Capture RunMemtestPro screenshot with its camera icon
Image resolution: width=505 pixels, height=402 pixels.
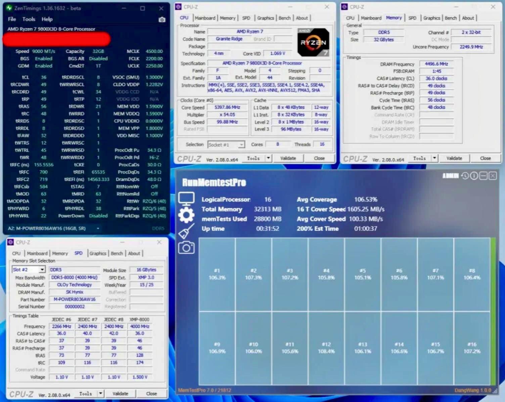point(186,248)
